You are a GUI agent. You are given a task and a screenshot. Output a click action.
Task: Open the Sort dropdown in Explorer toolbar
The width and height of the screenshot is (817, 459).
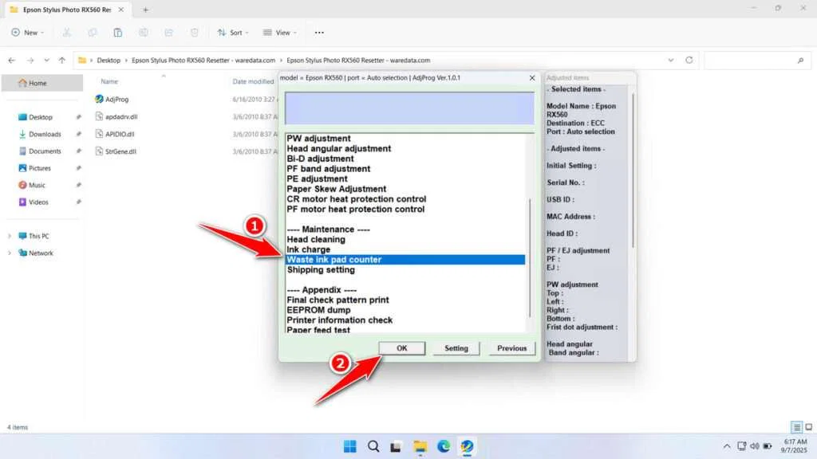tap(233, 33)
